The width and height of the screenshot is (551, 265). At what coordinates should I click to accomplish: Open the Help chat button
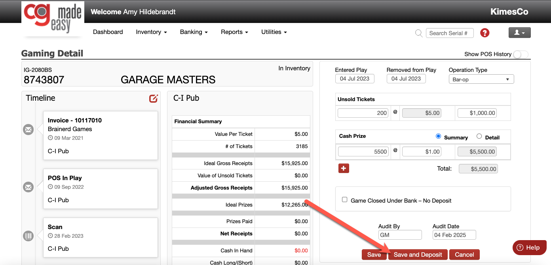point(529,248)
